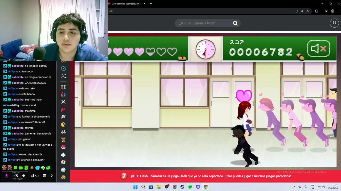Open the crossed swords action category
Screen dimensions: 341x191
click(x=63, y=102)
